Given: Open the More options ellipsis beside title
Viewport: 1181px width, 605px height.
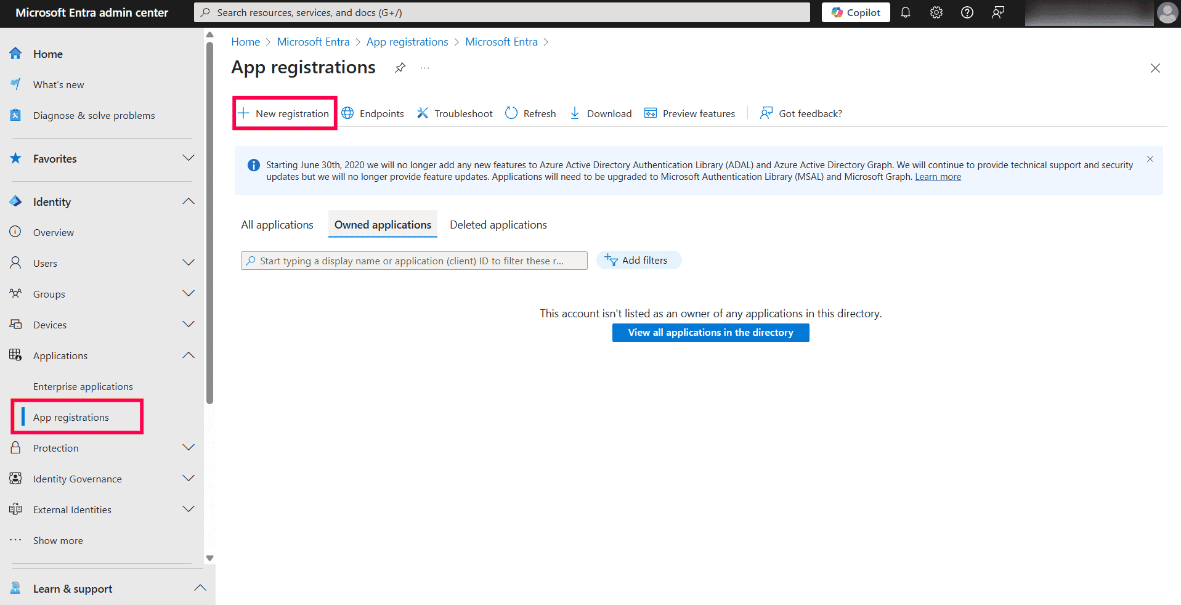Looking at the screenshot, I should (x=425, y=68).
